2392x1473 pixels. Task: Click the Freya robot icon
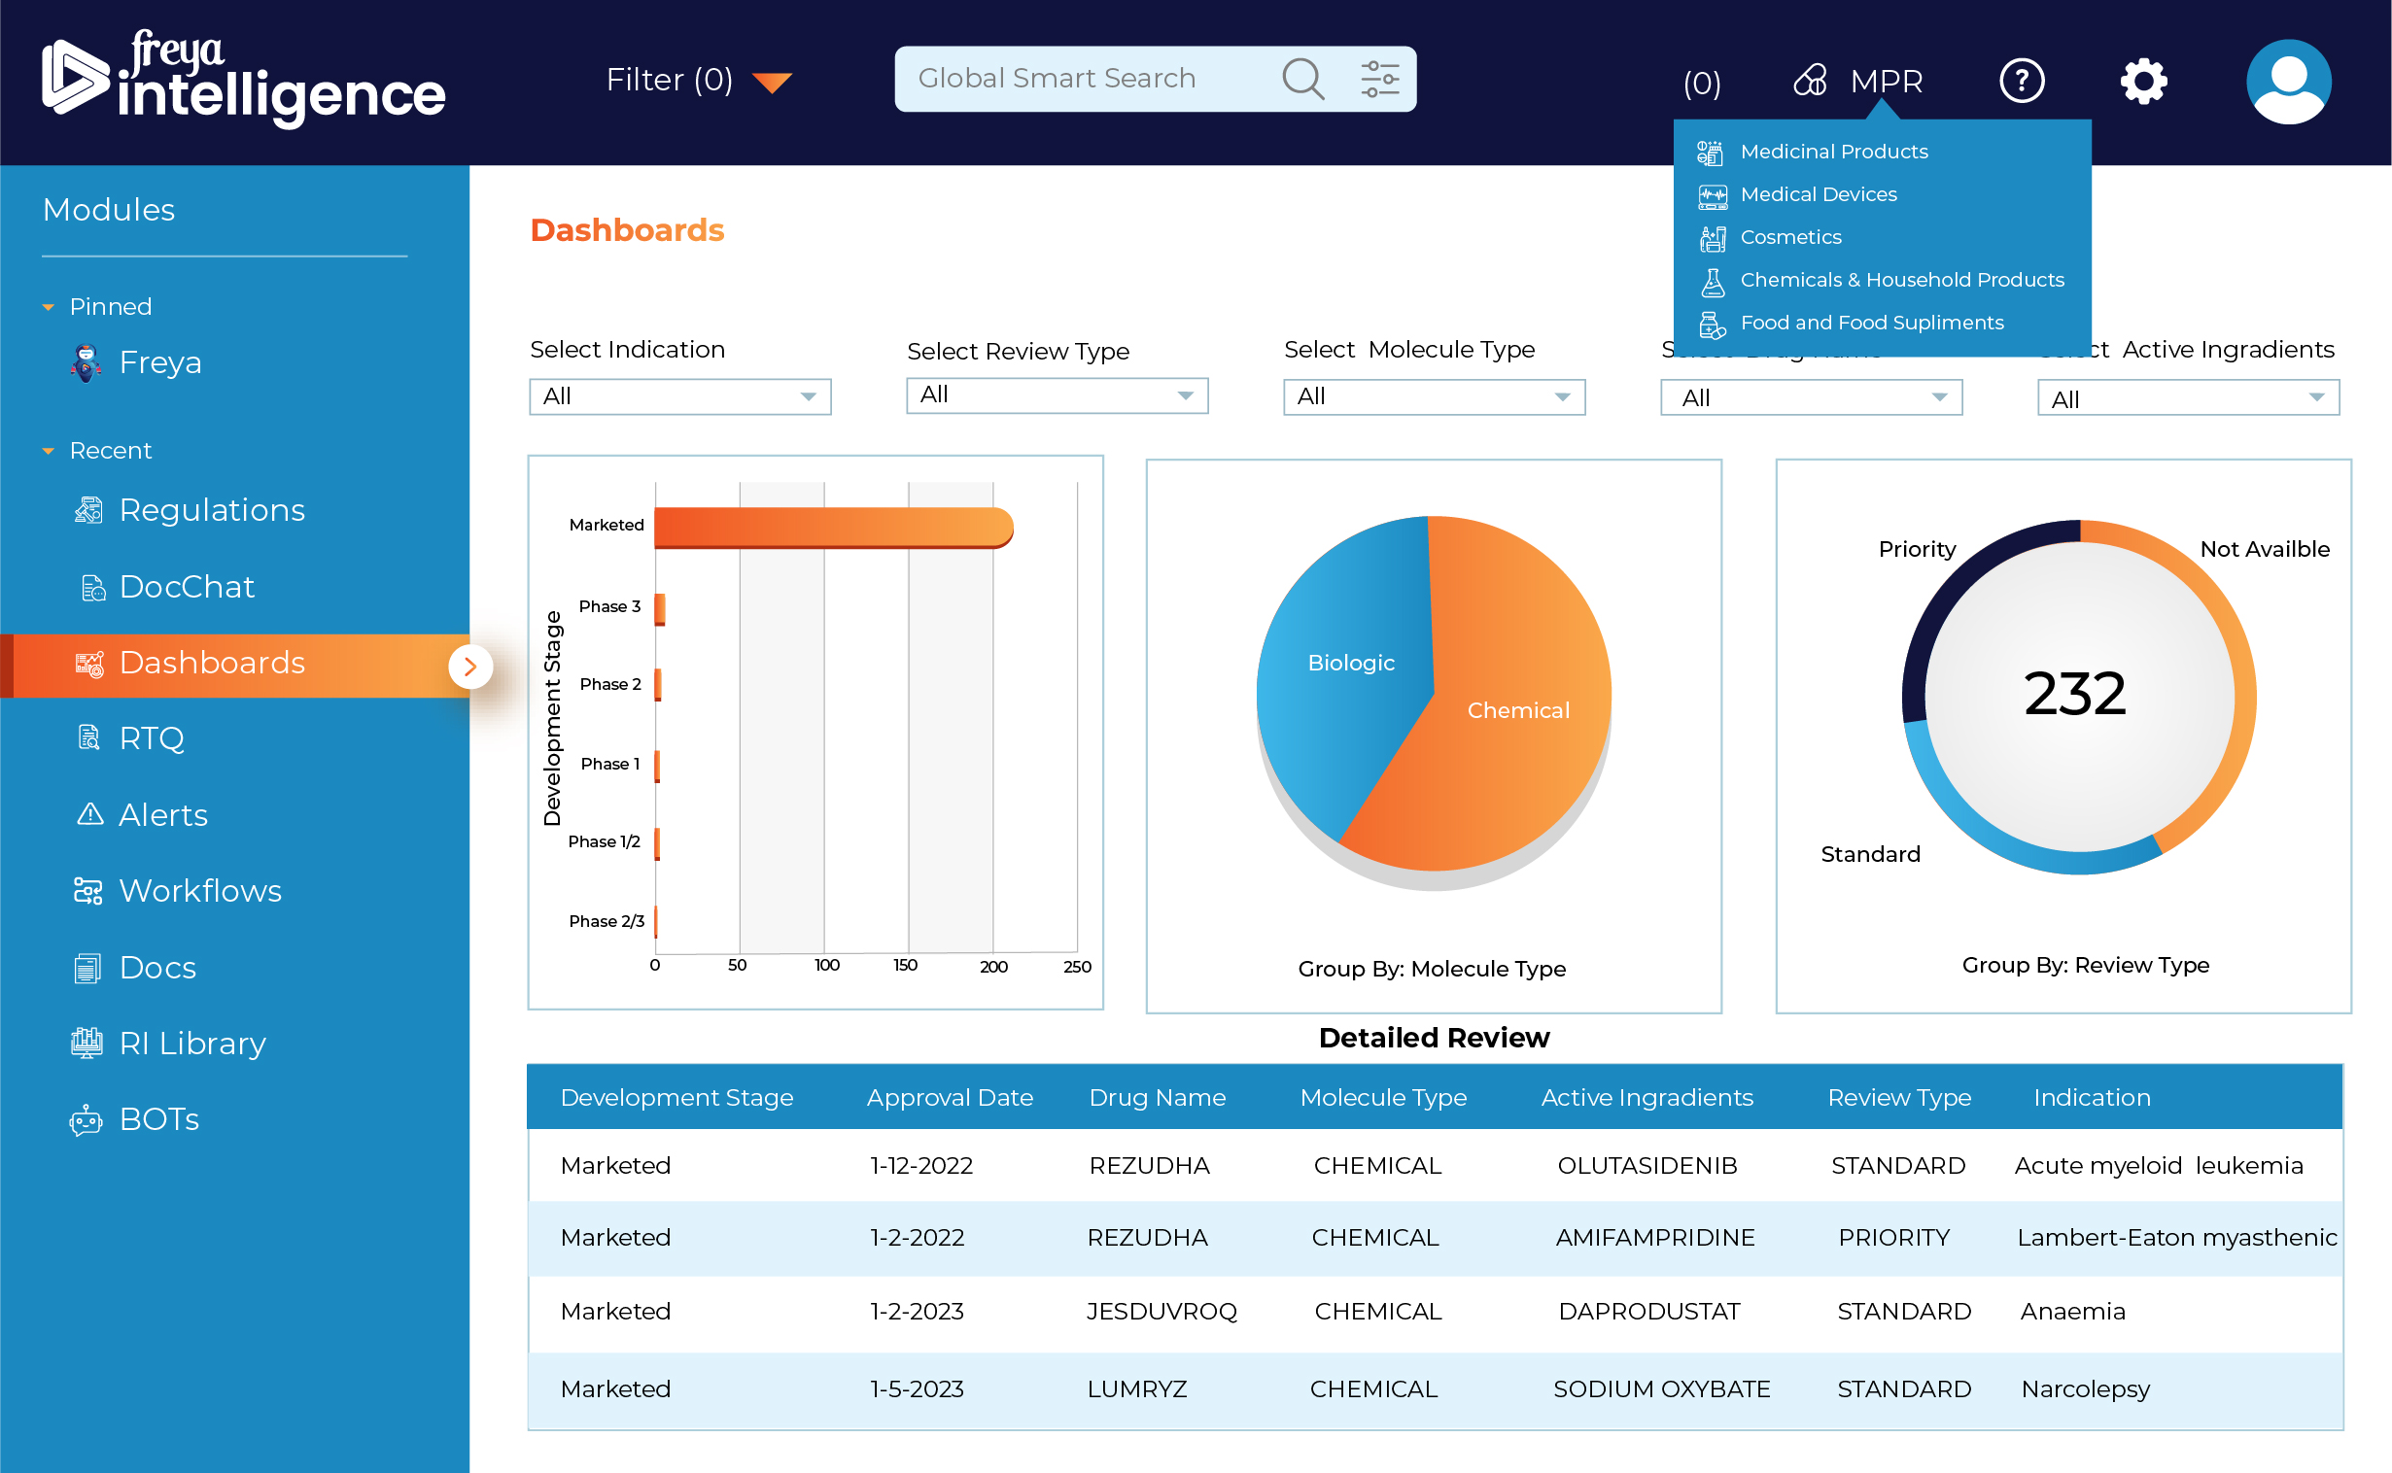pyautogui.click(x=87, y=362)
